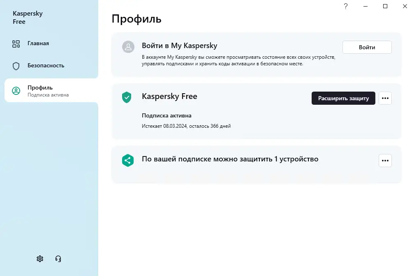The image size is (414, 276).
Task: Open application settings via gear icon
Action: click(x=39, y=258)
